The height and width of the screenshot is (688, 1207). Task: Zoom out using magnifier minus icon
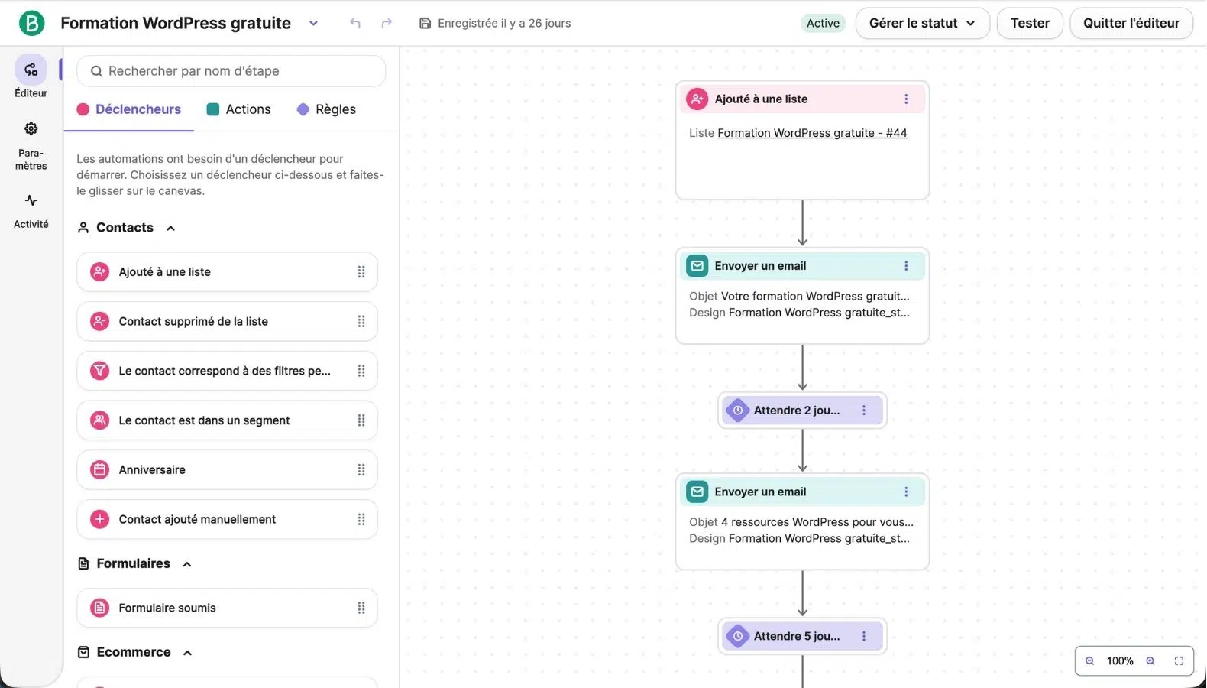pos(1090,661)
